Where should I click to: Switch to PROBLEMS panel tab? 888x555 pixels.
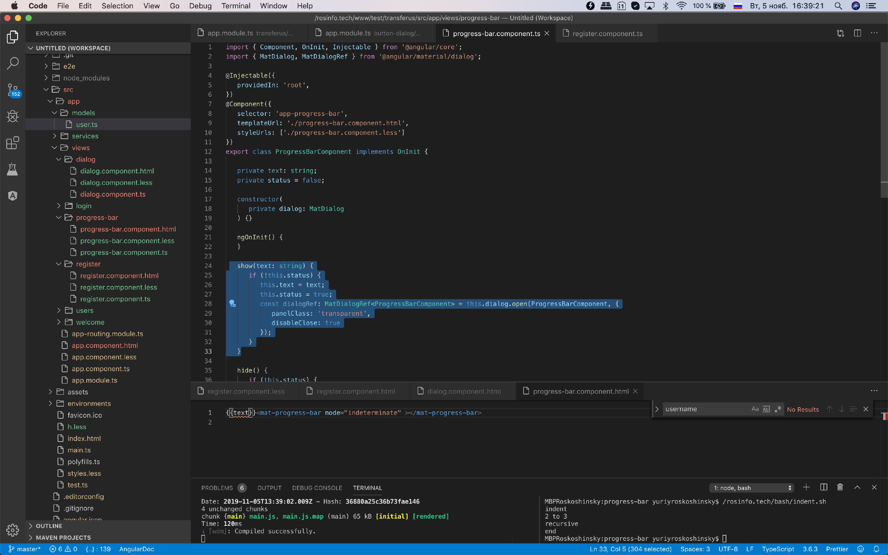click(x=223, y=488)
